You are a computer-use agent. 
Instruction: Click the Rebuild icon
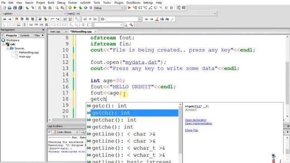(x=86, y=8)
